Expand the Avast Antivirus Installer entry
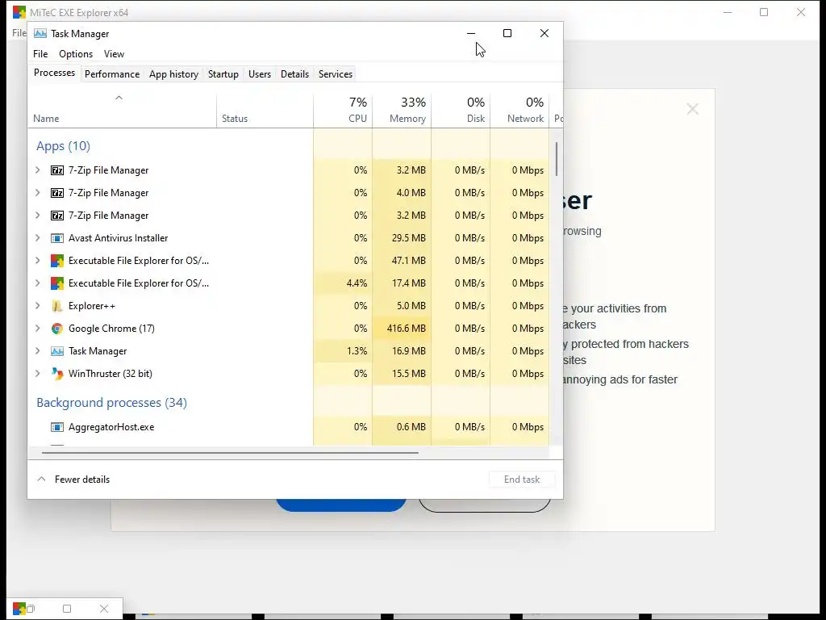 tap(37, 238)
